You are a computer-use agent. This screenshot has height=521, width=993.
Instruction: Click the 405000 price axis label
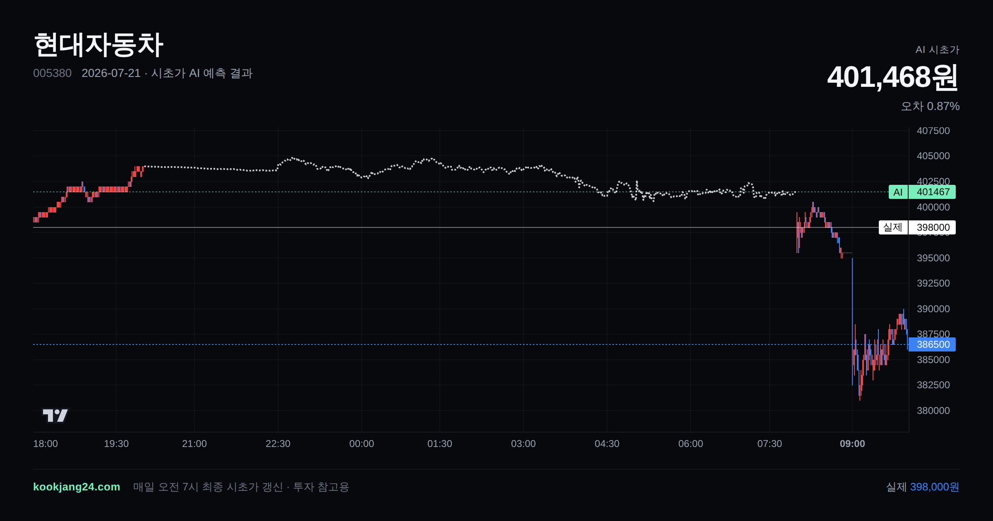pos(933,156)
